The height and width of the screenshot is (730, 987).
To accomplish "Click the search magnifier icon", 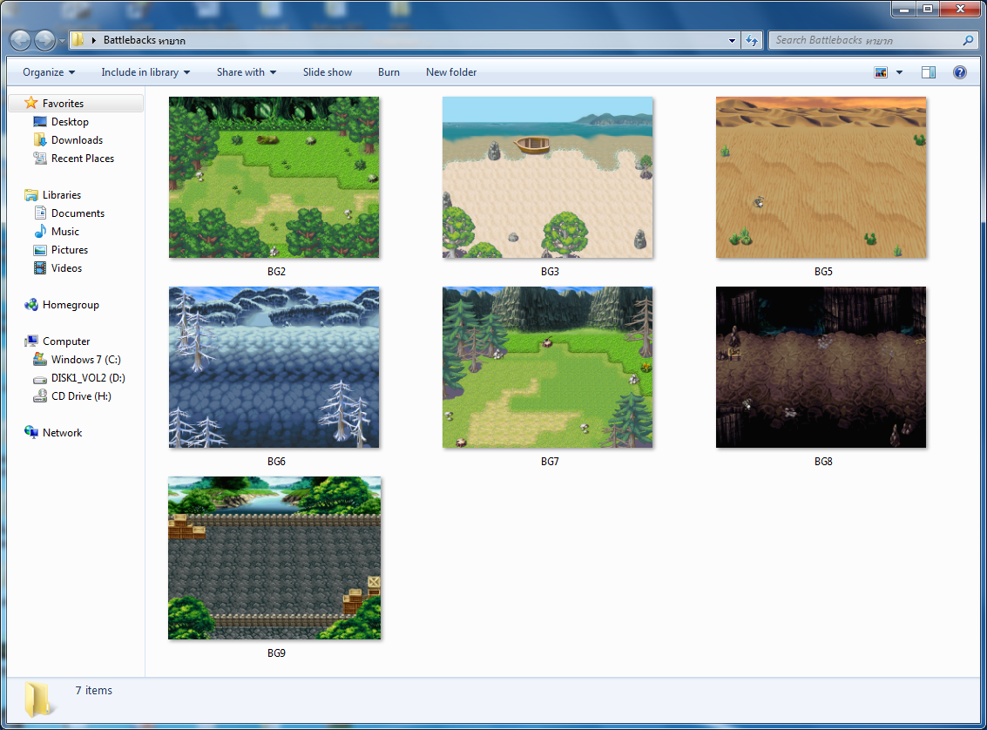I will [x=968, y=40].
